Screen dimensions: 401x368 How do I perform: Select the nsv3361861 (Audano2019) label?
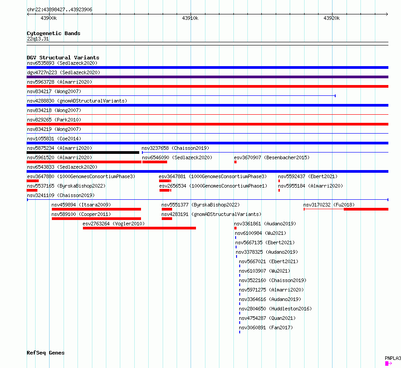coord(265,224)
